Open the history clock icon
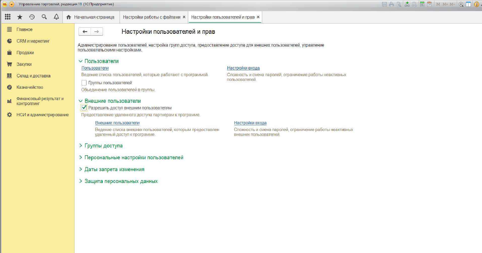 [x=32, y=17]
